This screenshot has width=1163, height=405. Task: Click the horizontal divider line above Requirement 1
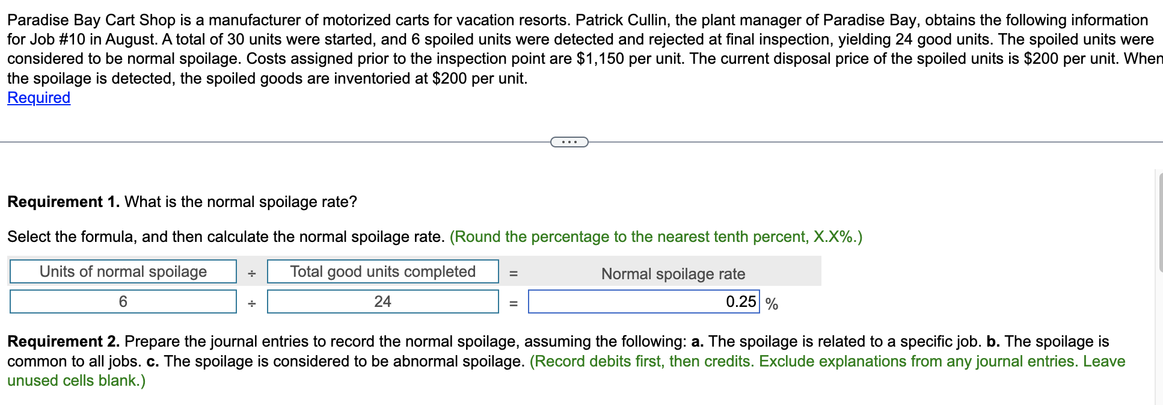(271, 142)
